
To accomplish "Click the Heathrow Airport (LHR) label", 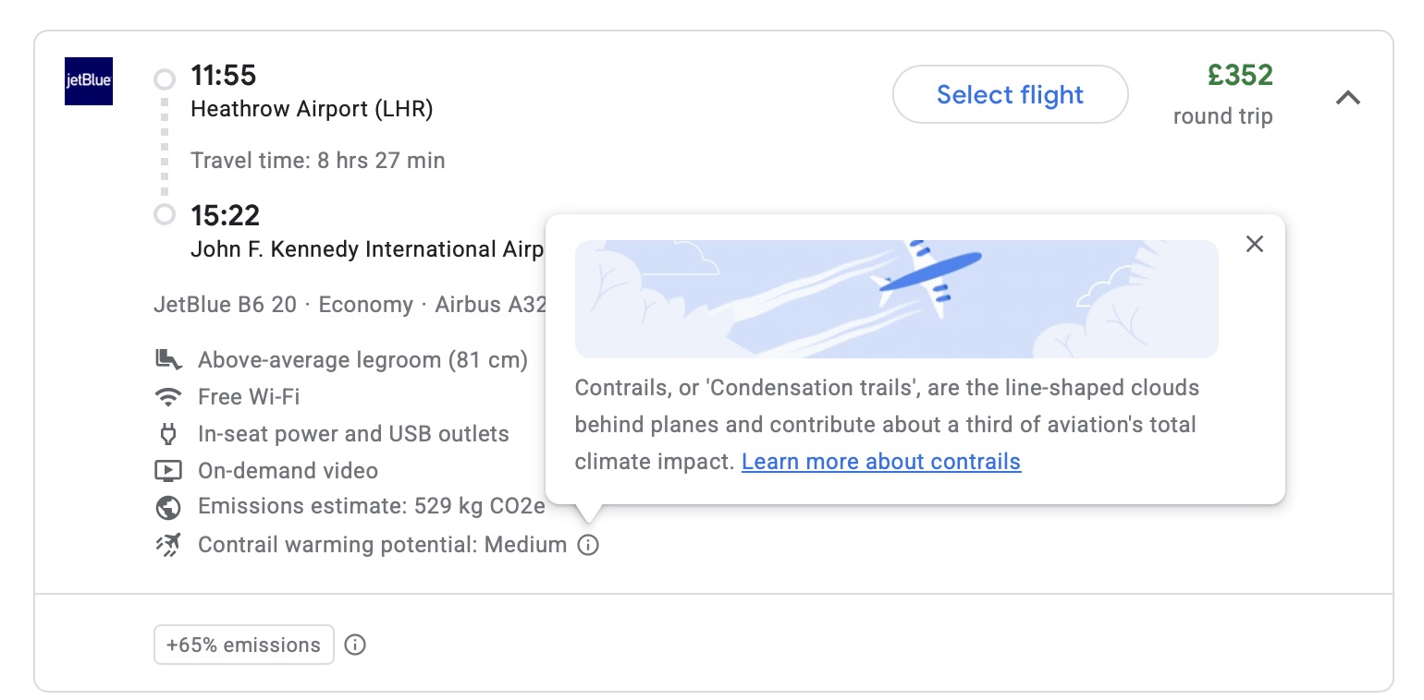I will [312, 109].
